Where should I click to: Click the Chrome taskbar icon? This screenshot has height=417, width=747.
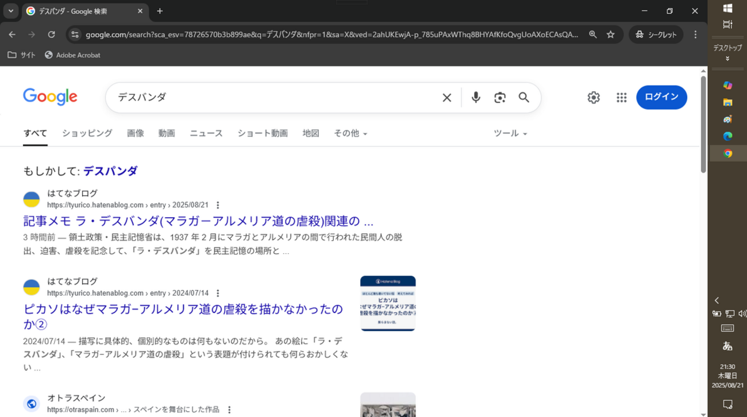(x=727, y=153)
